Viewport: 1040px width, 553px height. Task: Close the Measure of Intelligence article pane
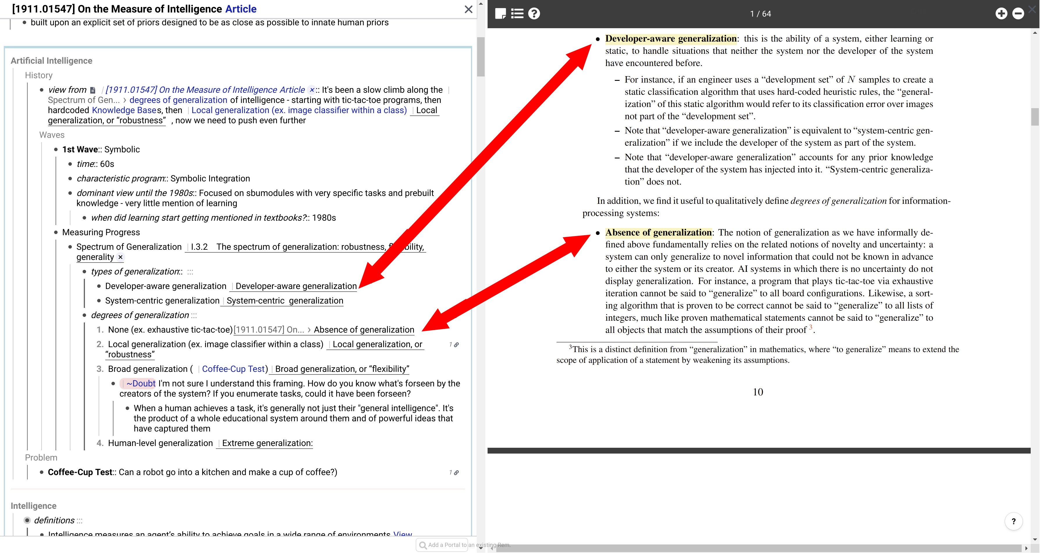click(x=468, y=9)
